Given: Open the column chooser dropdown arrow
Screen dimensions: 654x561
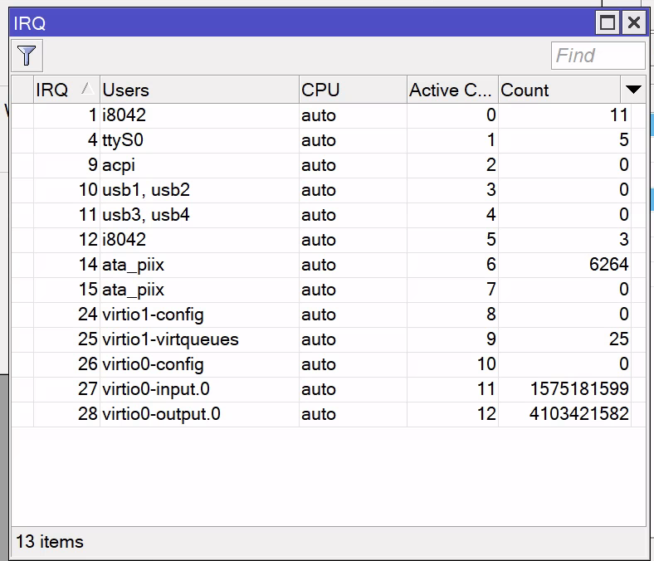Looking at the screenshot, I should 633,90.
